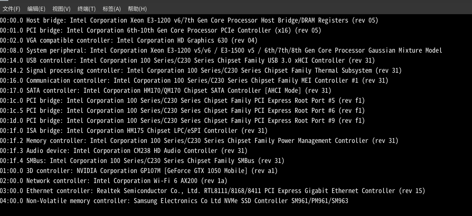Click the PCI Express Root Port #5 line
This screenshot has height=216, width=472.
[x=182, y=101]
